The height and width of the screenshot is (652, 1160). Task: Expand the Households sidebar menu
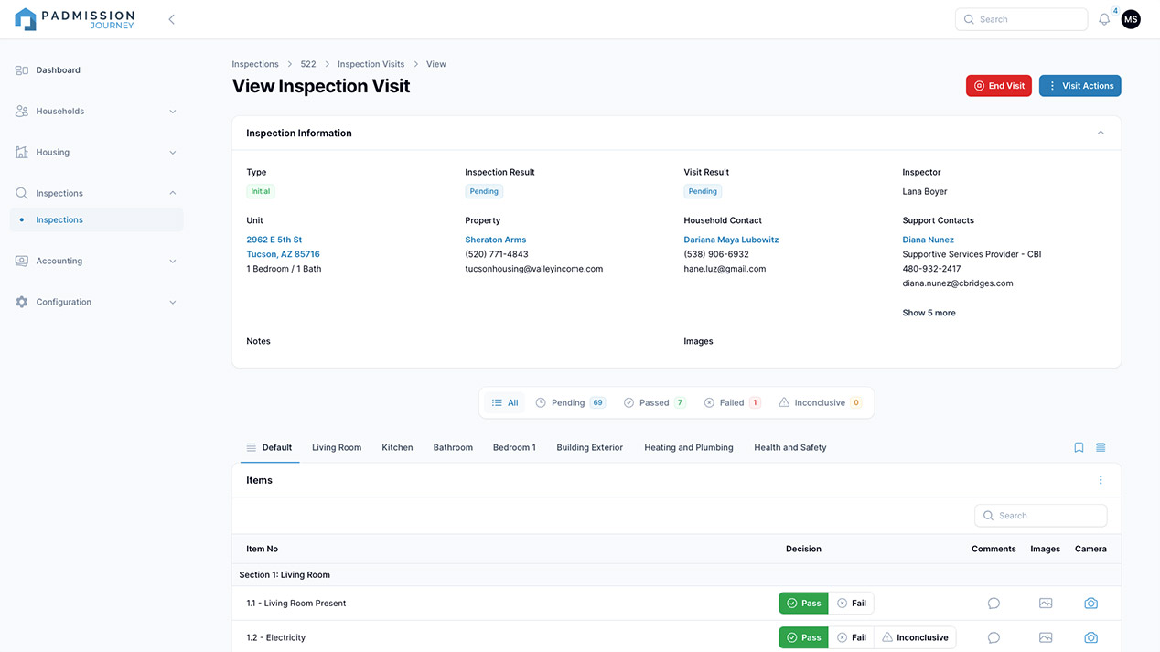point(96,112)
